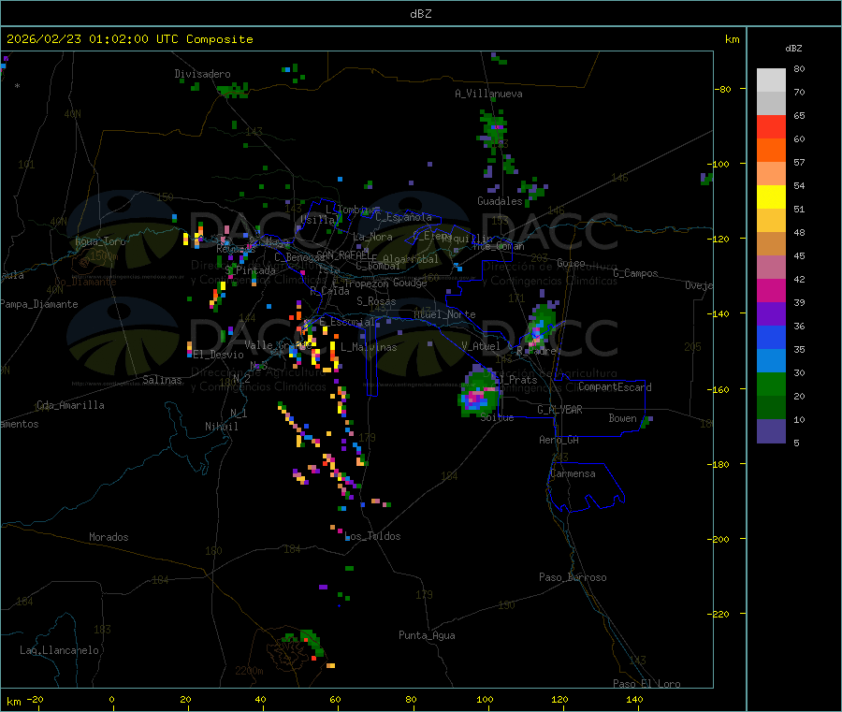Select the yellow 54 dBZ legend swatch

[x=771, y=197]
